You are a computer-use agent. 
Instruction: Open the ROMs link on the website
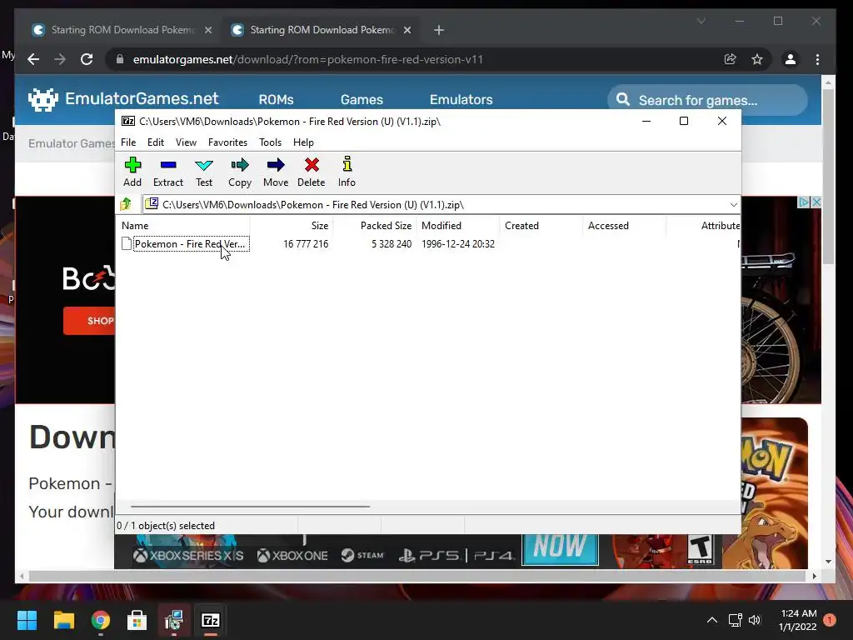coord(277,100)
